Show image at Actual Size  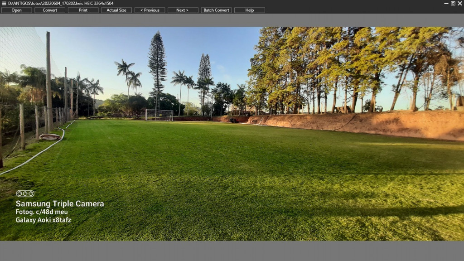click(x=116, y=10)
